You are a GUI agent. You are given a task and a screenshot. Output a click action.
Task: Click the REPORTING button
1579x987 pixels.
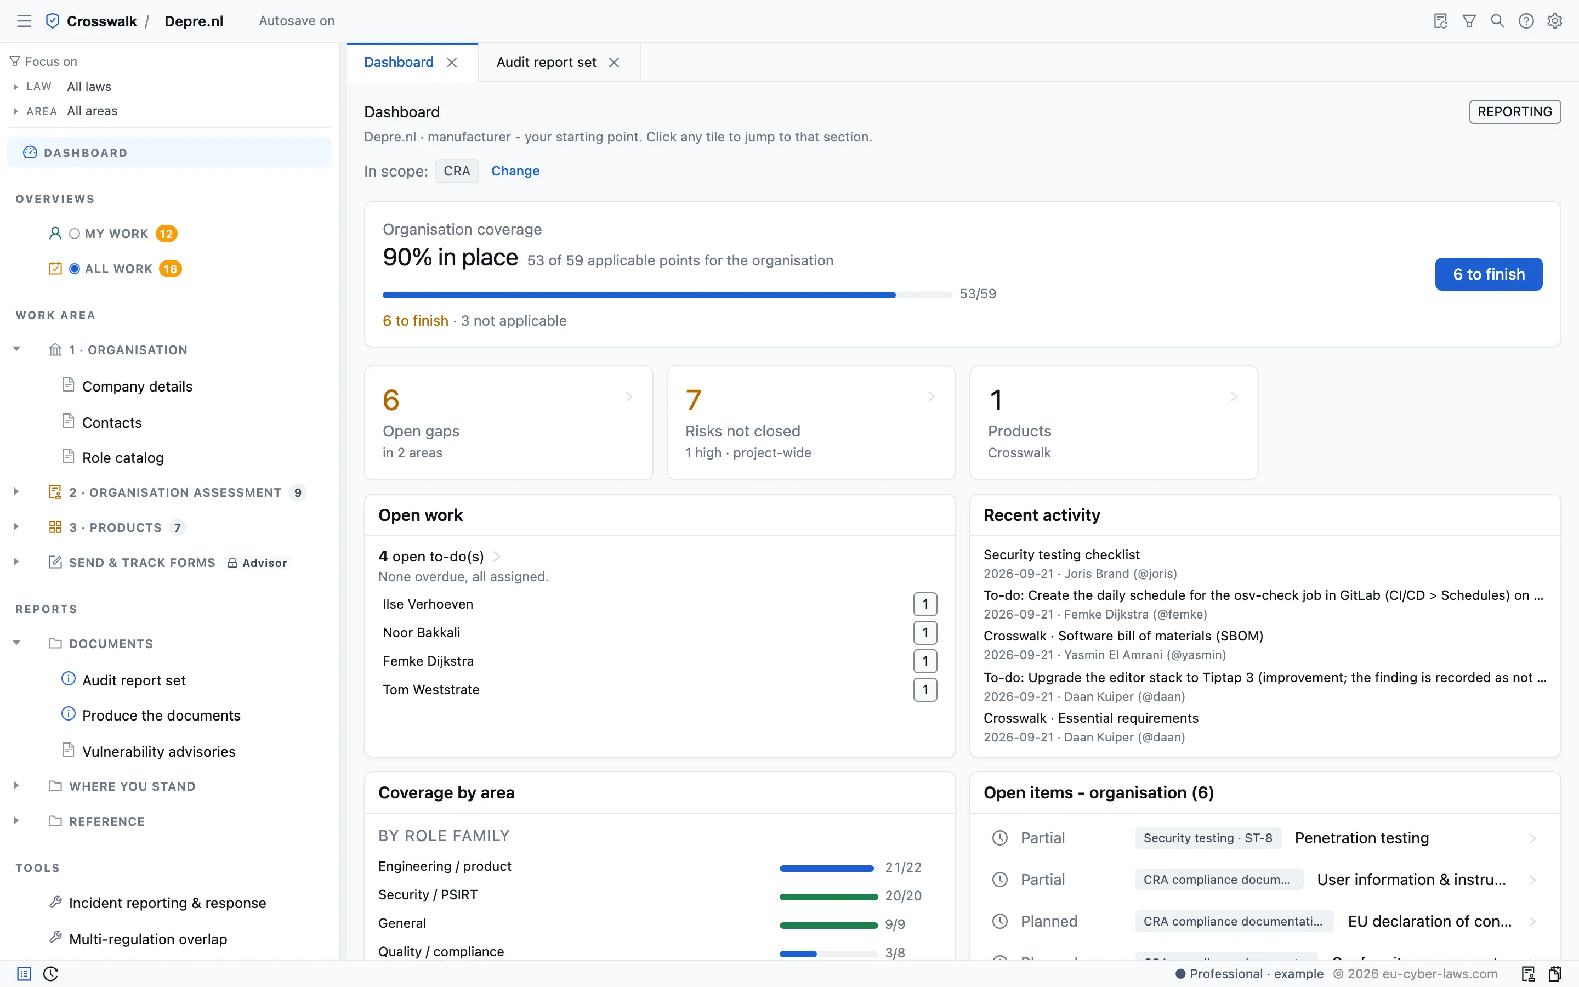coord(1514,112)
